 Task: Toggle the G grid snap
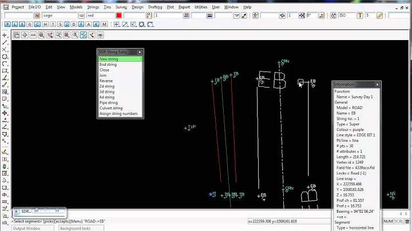[29, 25]
